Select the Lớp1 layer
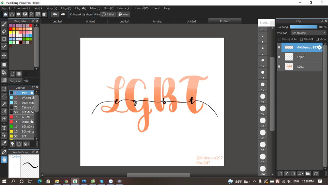The image size is (328, 185). click(x=300, y=66)
